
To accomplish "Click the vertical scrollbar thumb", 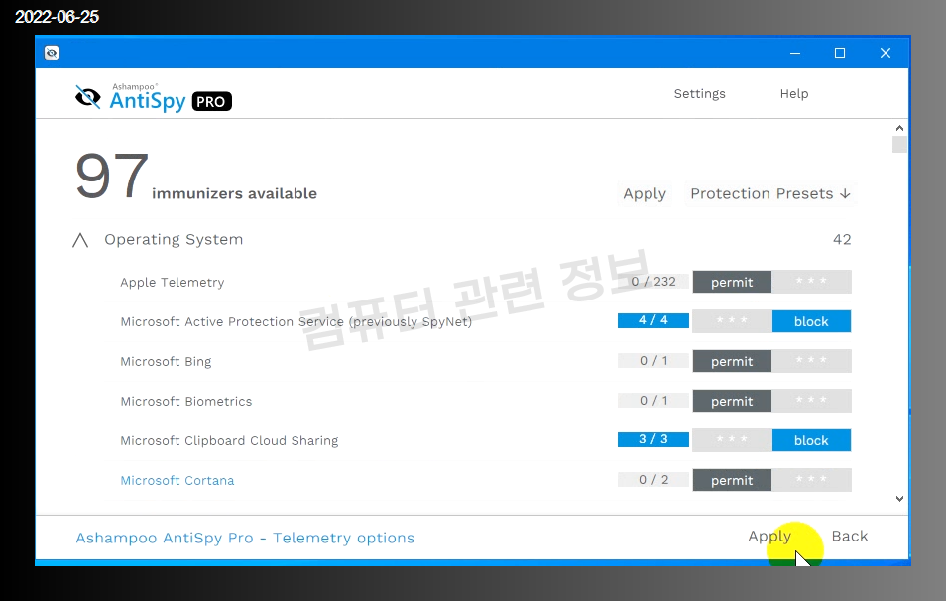I will pyautogui.click(x=899, y=144).
